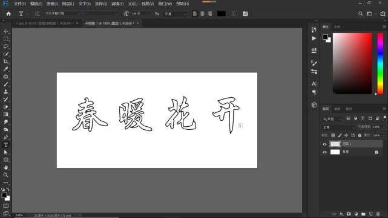Click the search magnifier in options bar

361,14
